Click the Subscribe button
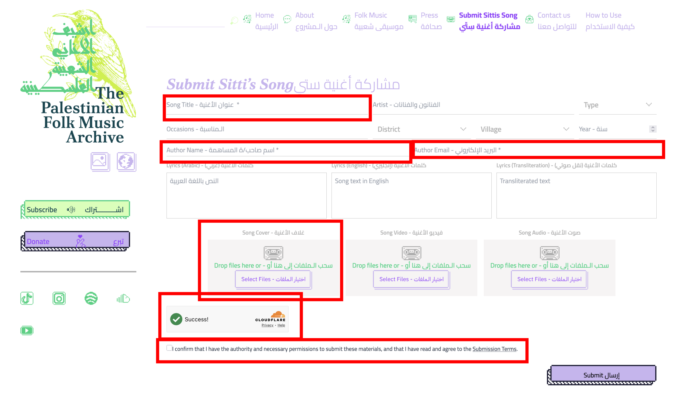677x411 pixels. tap(75, 209)
